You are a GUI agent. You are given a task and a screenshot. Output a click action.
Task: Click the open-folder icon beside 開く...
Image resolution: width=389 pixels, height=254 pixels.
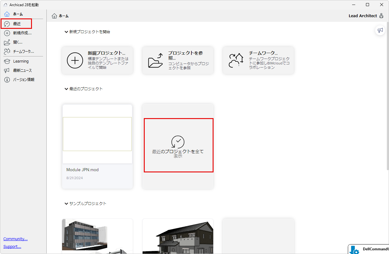tap(7, 42)
